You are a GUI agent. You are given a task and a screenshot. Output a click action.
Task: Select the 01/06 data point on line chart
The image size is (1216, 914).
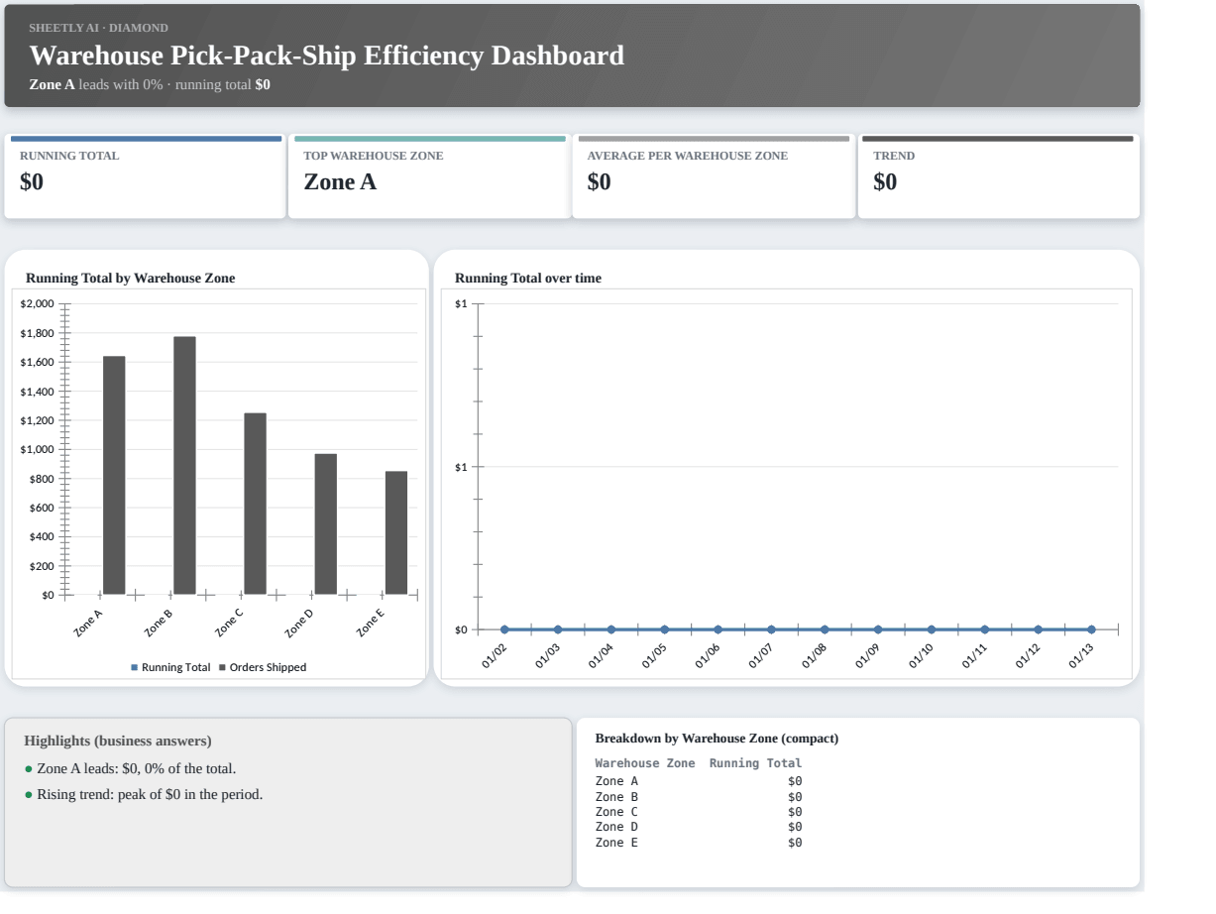718,629
